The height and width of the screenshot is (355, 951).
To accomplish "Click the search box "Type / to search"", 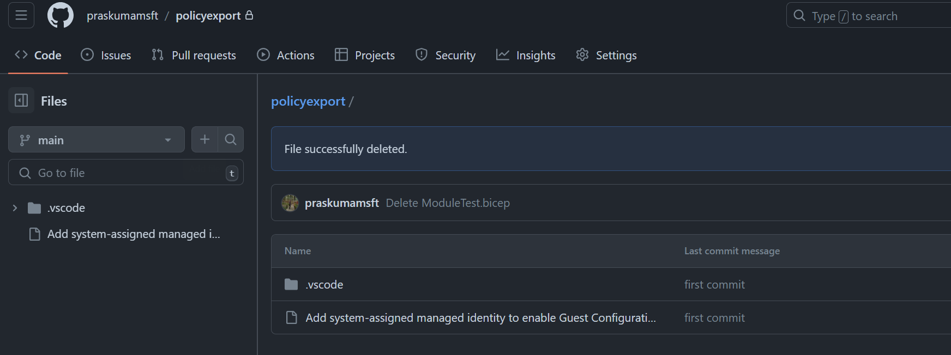I will coord(868,15).
